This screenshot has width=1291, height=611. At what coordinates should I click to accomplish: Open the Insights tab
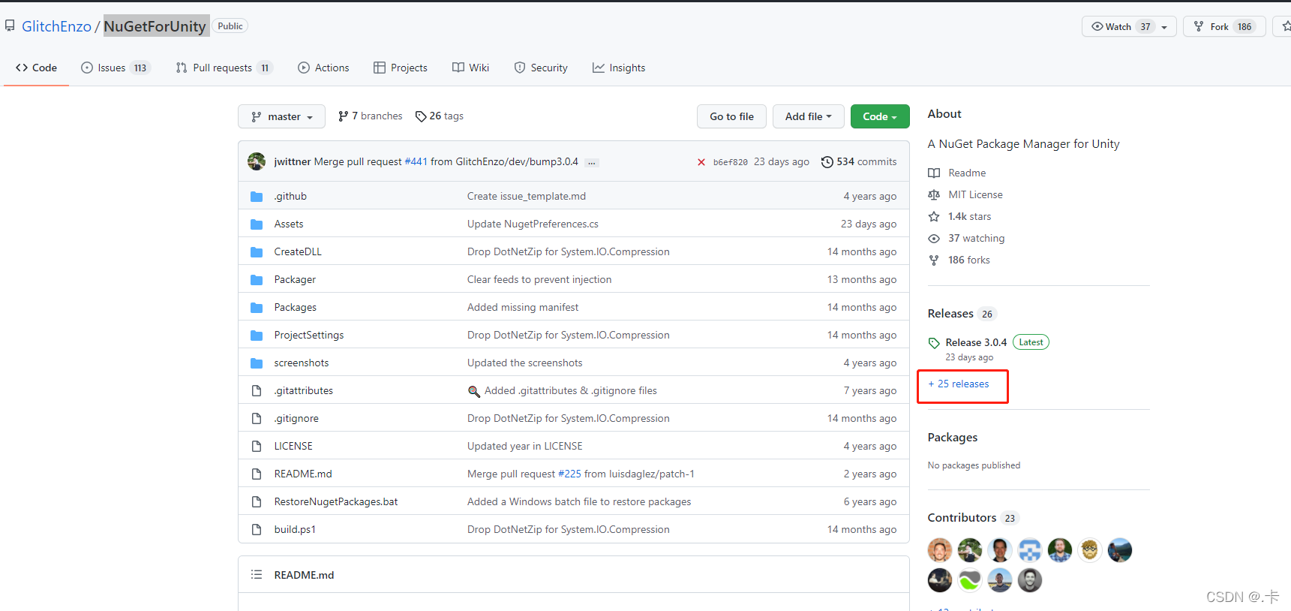click(619, 68)
